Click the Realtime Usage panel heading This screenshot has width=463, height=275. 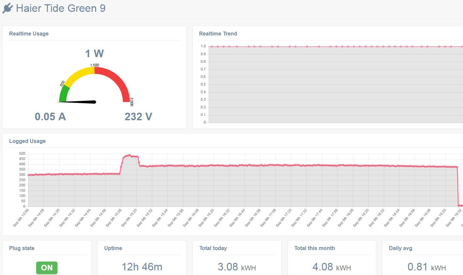point(29,34)
